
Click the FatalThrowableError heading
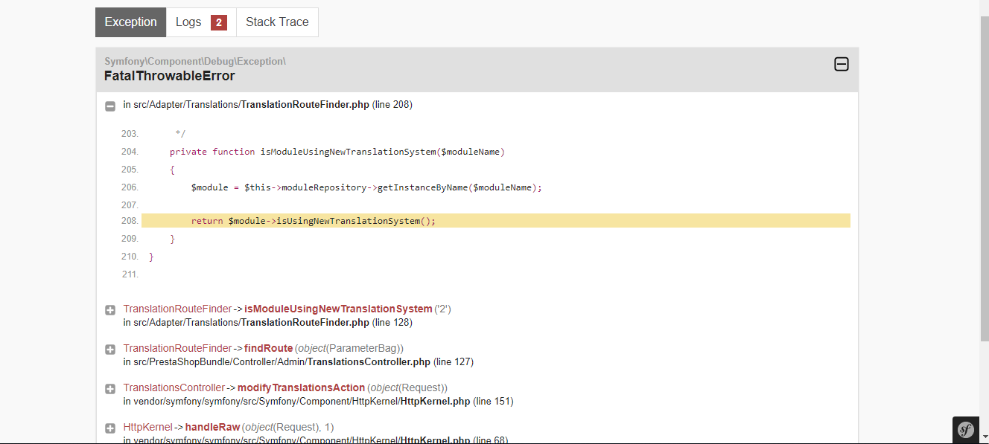click(170, 76)
